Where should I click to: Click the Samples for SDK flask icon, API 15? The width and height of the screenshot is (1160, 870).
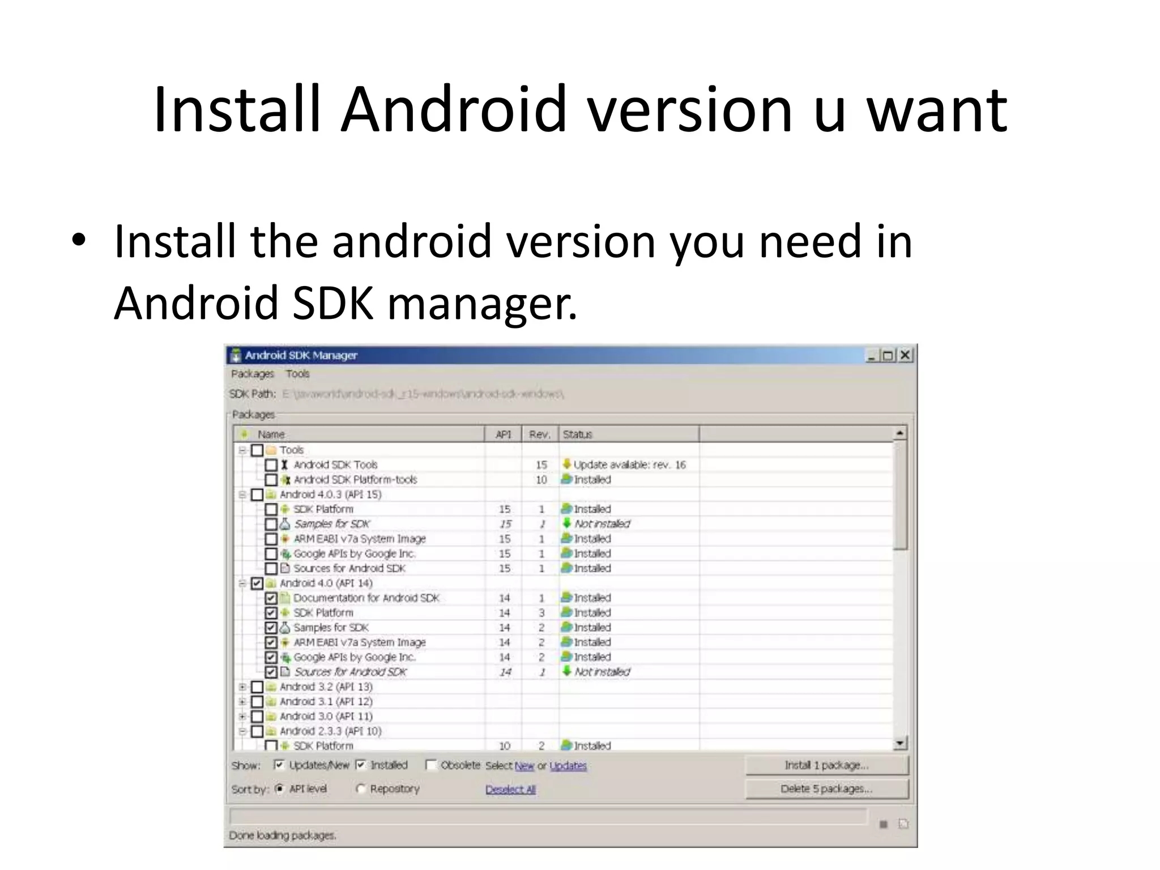(285, 524)
